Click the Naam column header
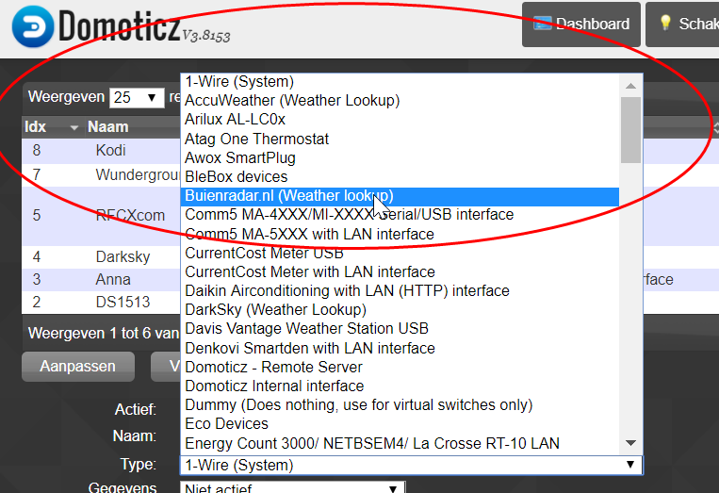The width and height of the screenshot is (719, 493). pos(108,126)
